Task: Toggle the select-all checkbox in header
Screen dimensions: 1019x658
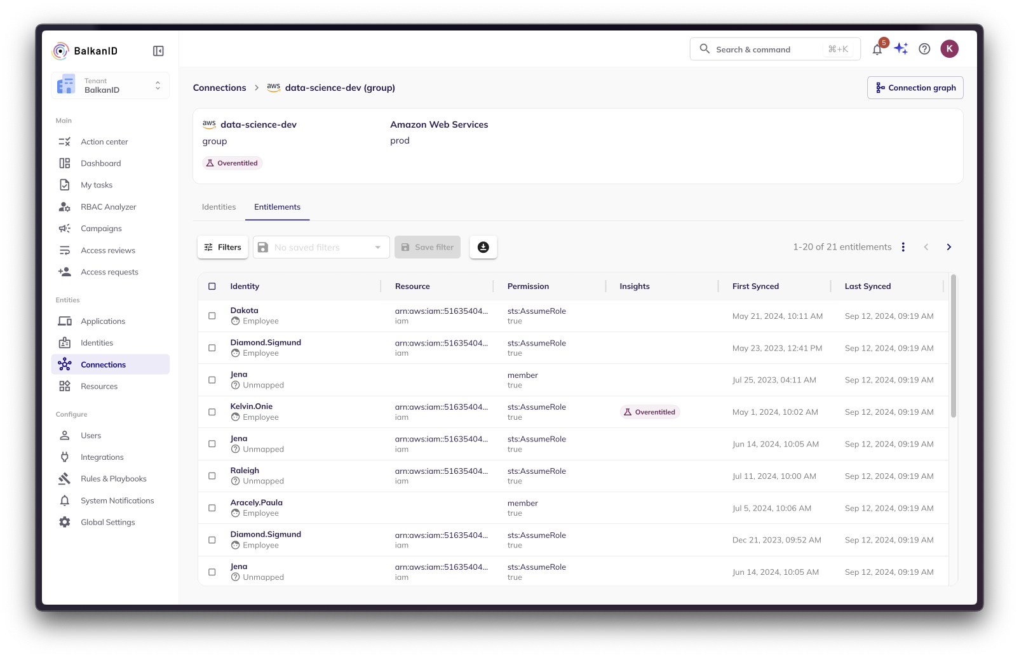Action: point(212,286)
